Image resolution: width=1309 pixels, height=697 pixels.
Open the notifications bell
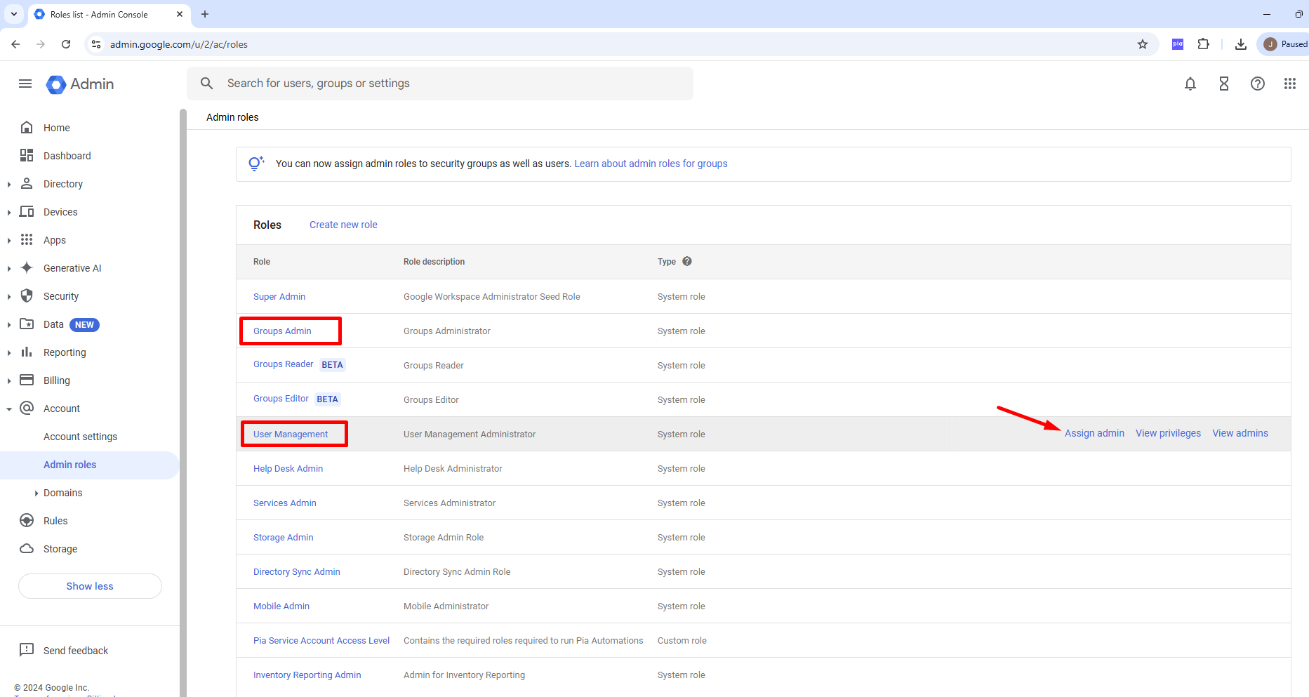pos(1190,84)
